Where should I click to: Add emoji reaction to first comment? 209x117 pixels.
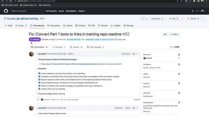pyautogui.click(x=134, y=54)
